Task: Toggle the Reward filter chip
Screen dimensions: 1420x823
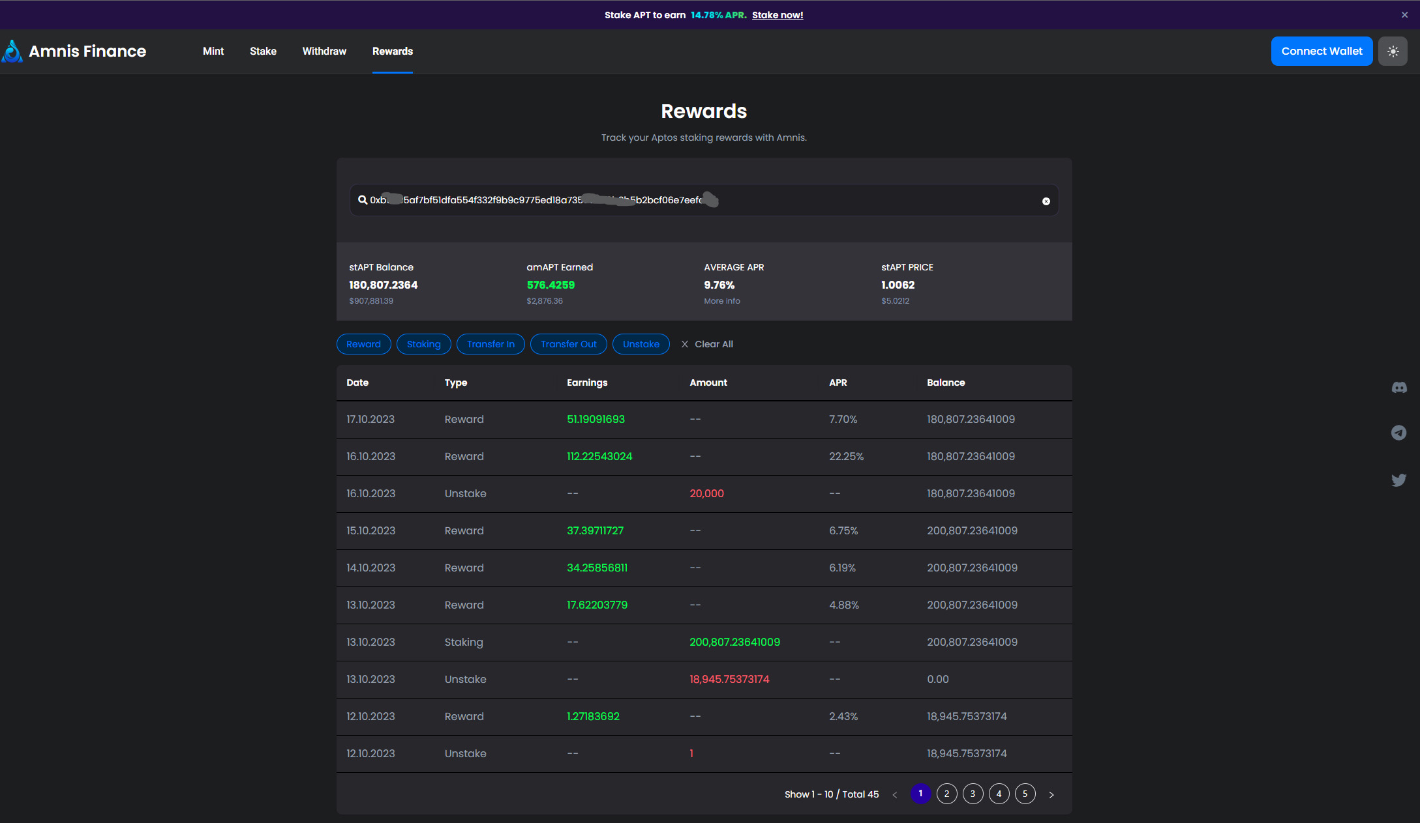Action: pos(363,344)
